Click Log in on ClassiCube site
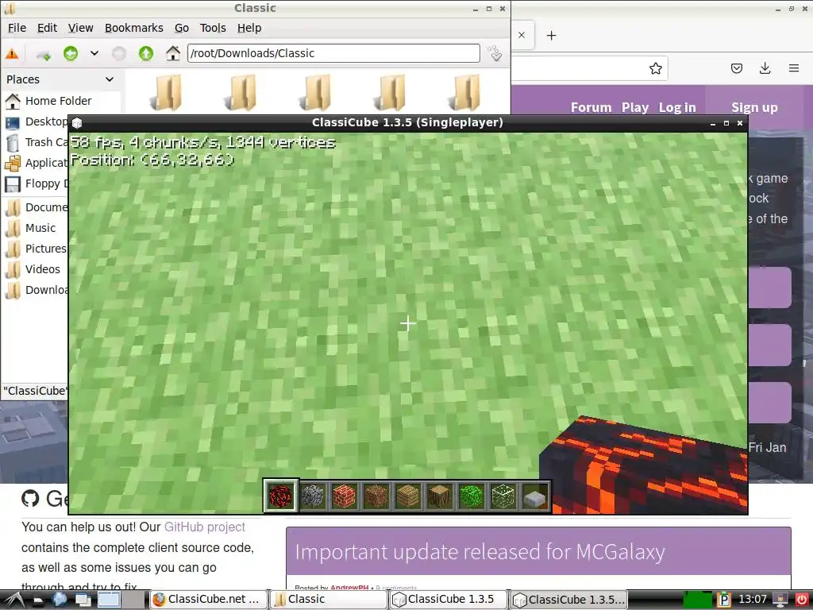 click(x=677, y=107)
